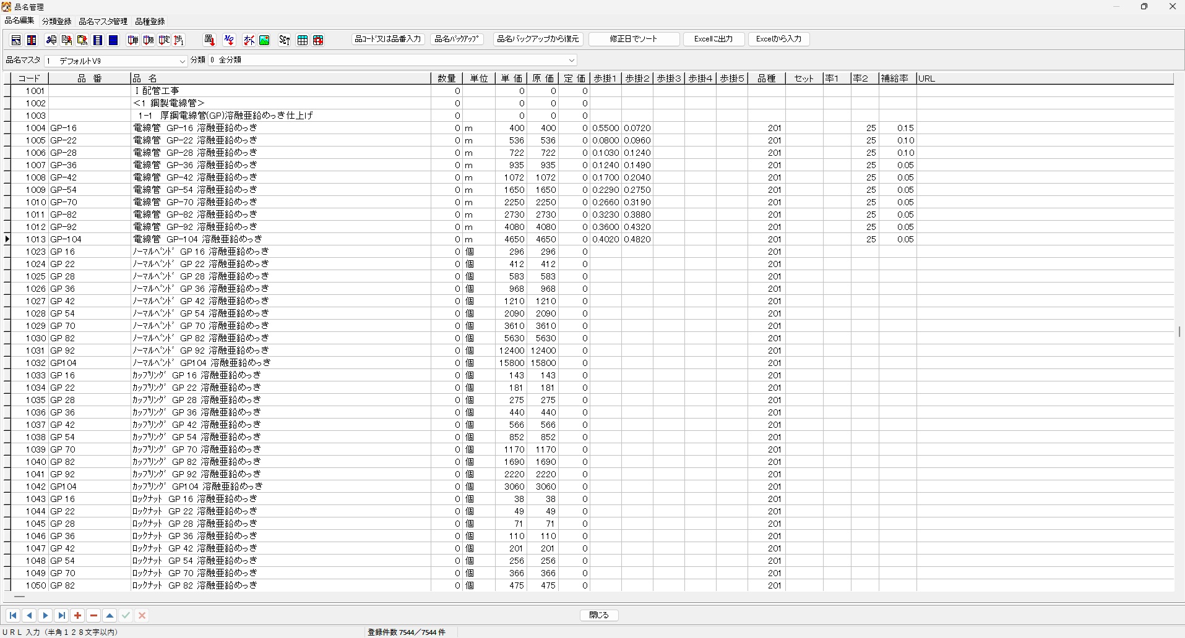
Task: Click the horizontal scrollbar thumb
Action: tap(19, 597)
